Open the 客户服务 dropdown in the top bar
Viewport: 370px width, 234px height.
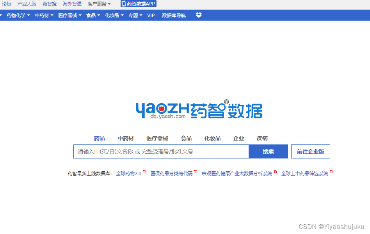point(99,4)
